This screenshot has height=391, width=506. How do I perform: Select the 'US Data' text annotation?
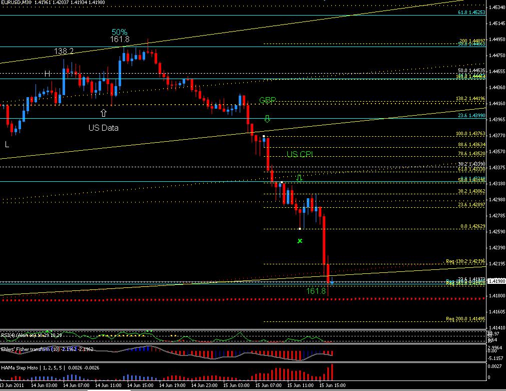pyautogui.click(x=103, y=128)
